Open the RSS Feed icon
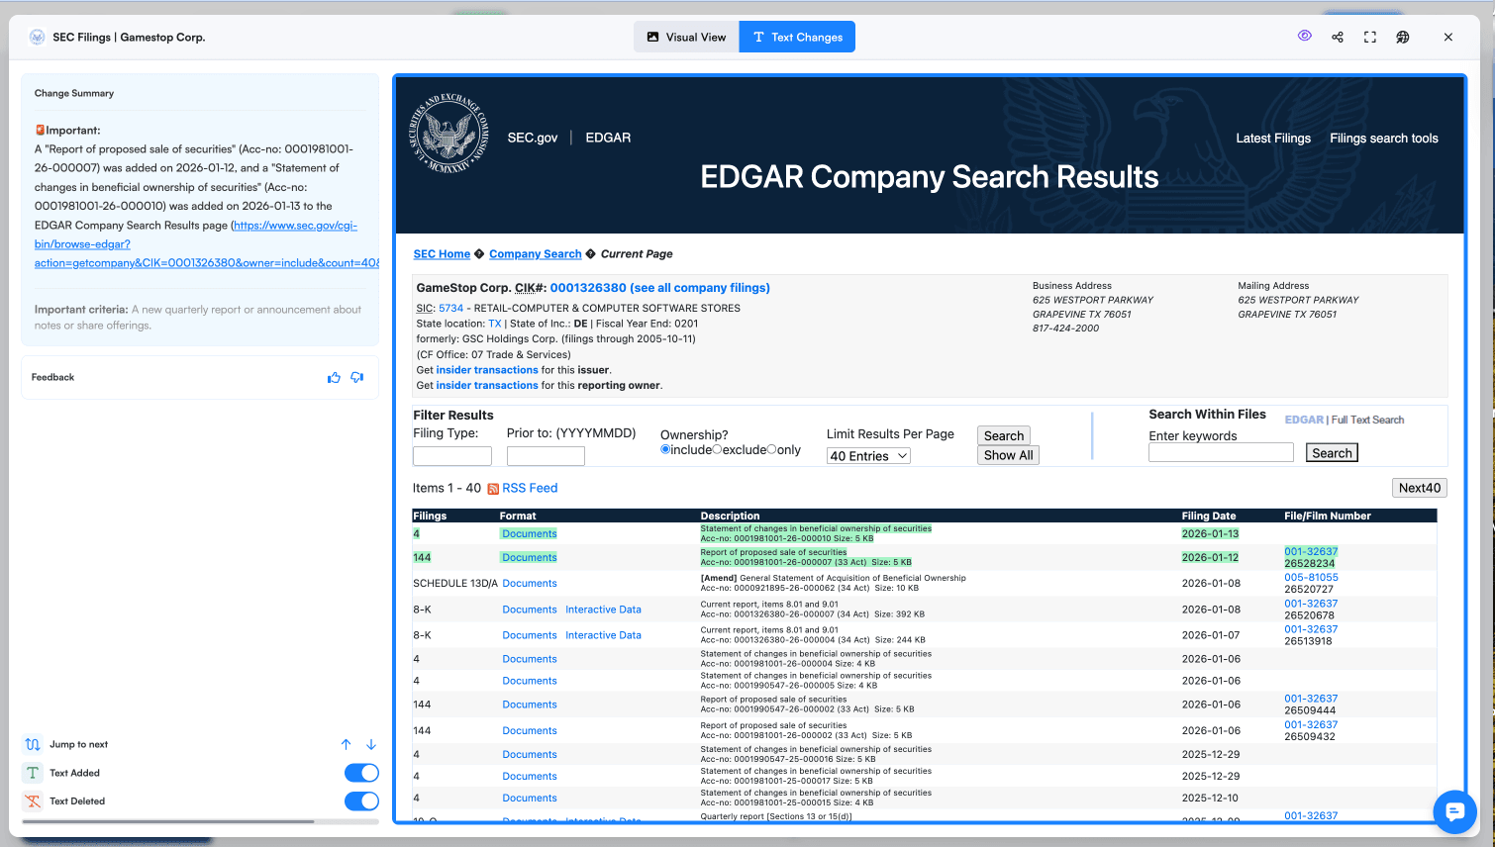 point(494,487)
